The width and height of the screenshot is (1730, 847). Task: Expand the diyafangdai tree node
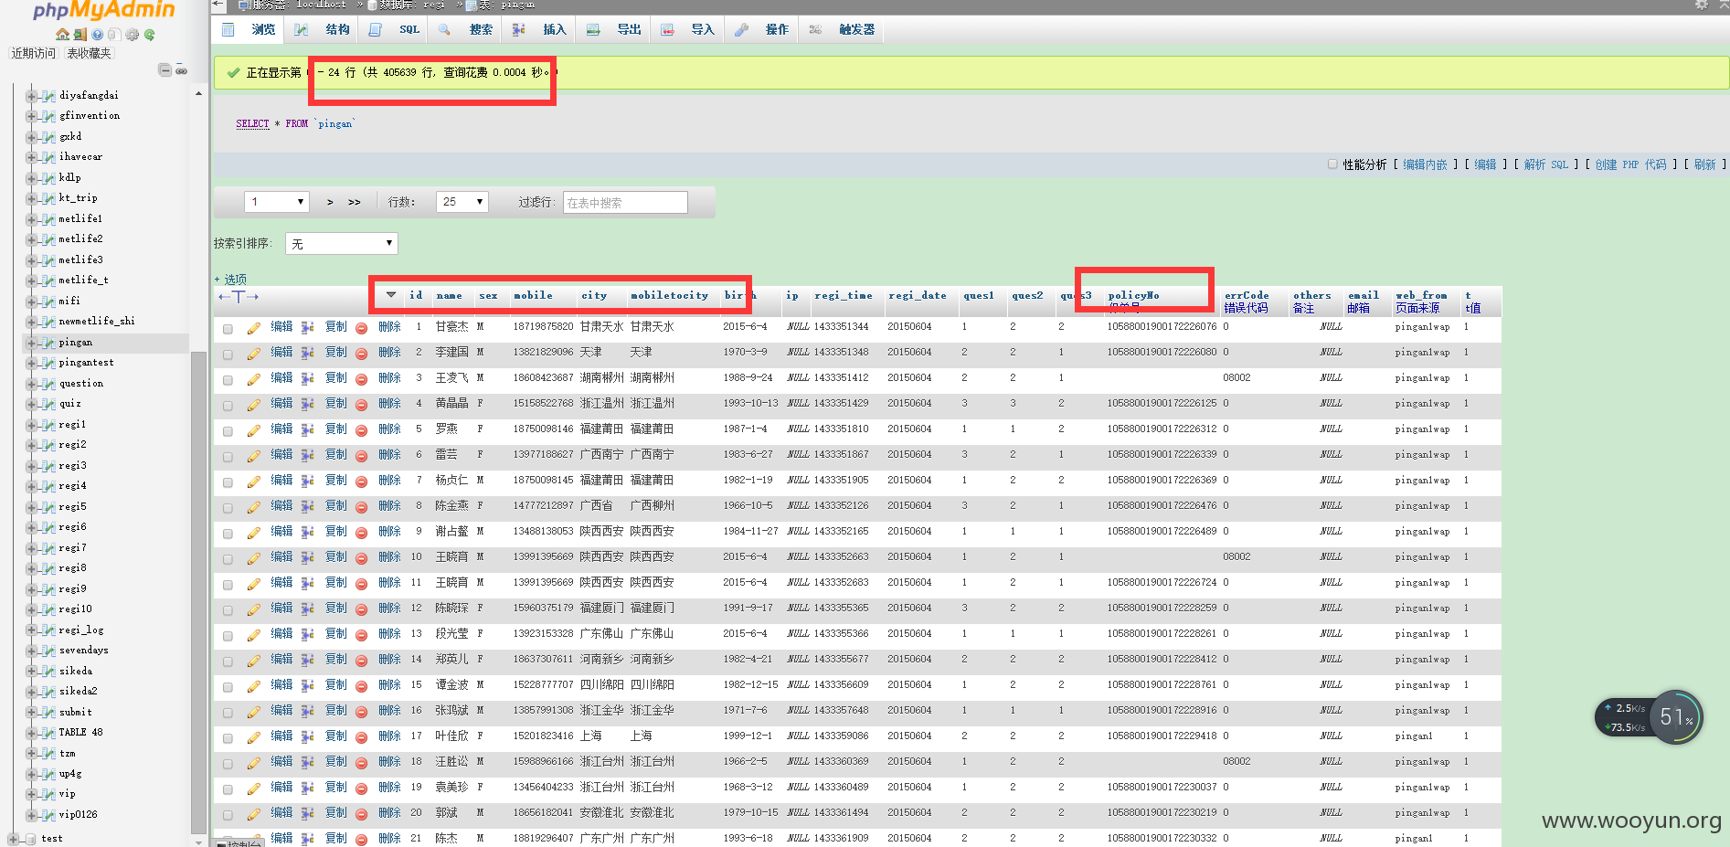32,96
